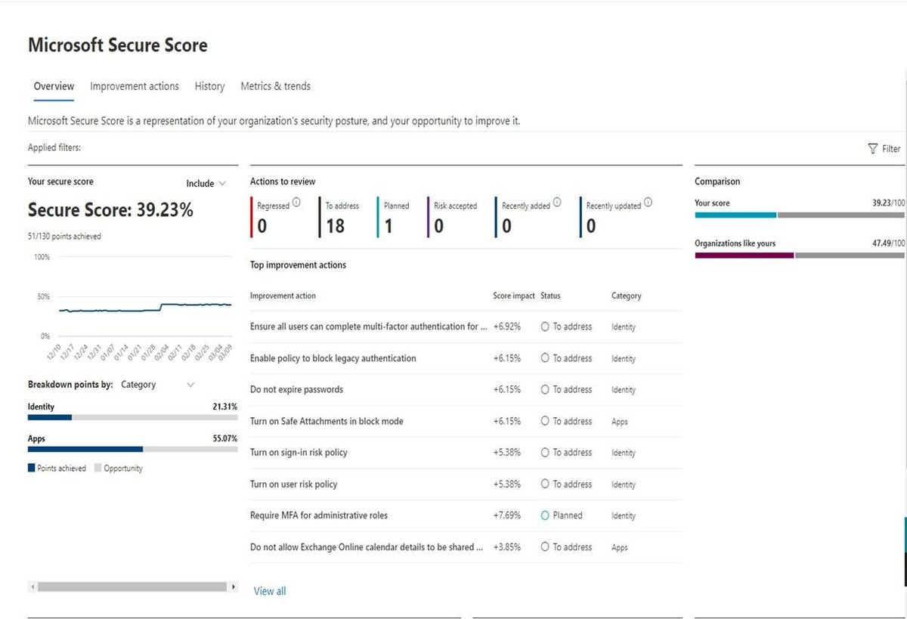Image resolution: width=907 pixels, height=619 pixels.
Task: Click status circle for Safe Attachments row
Action: coord(544,421)
